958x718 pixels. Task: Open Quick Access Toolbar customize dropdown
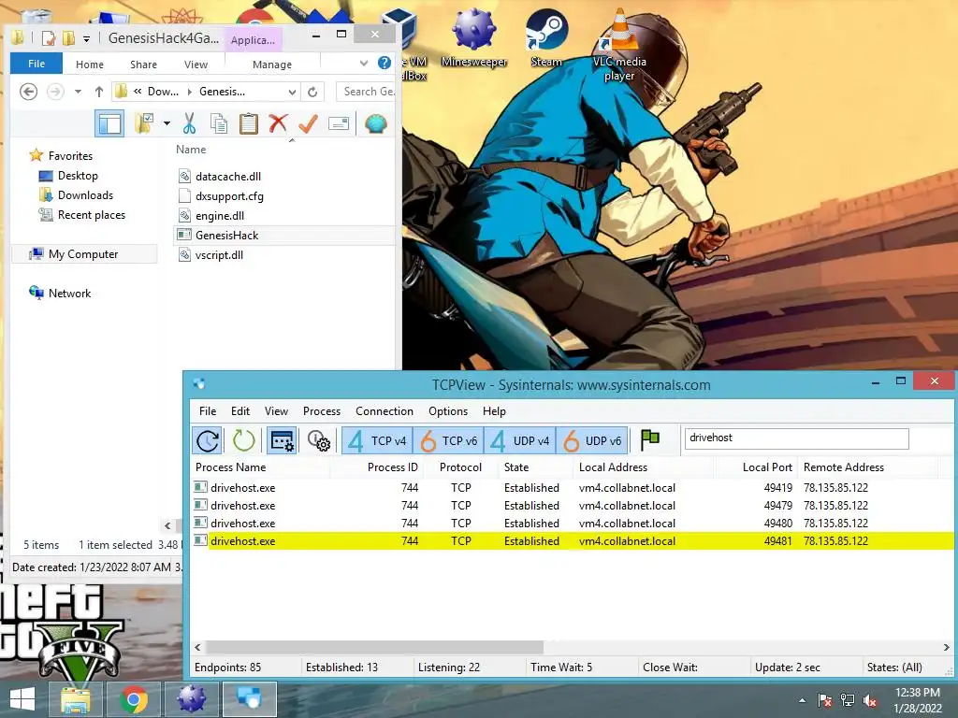click(87, 39)
